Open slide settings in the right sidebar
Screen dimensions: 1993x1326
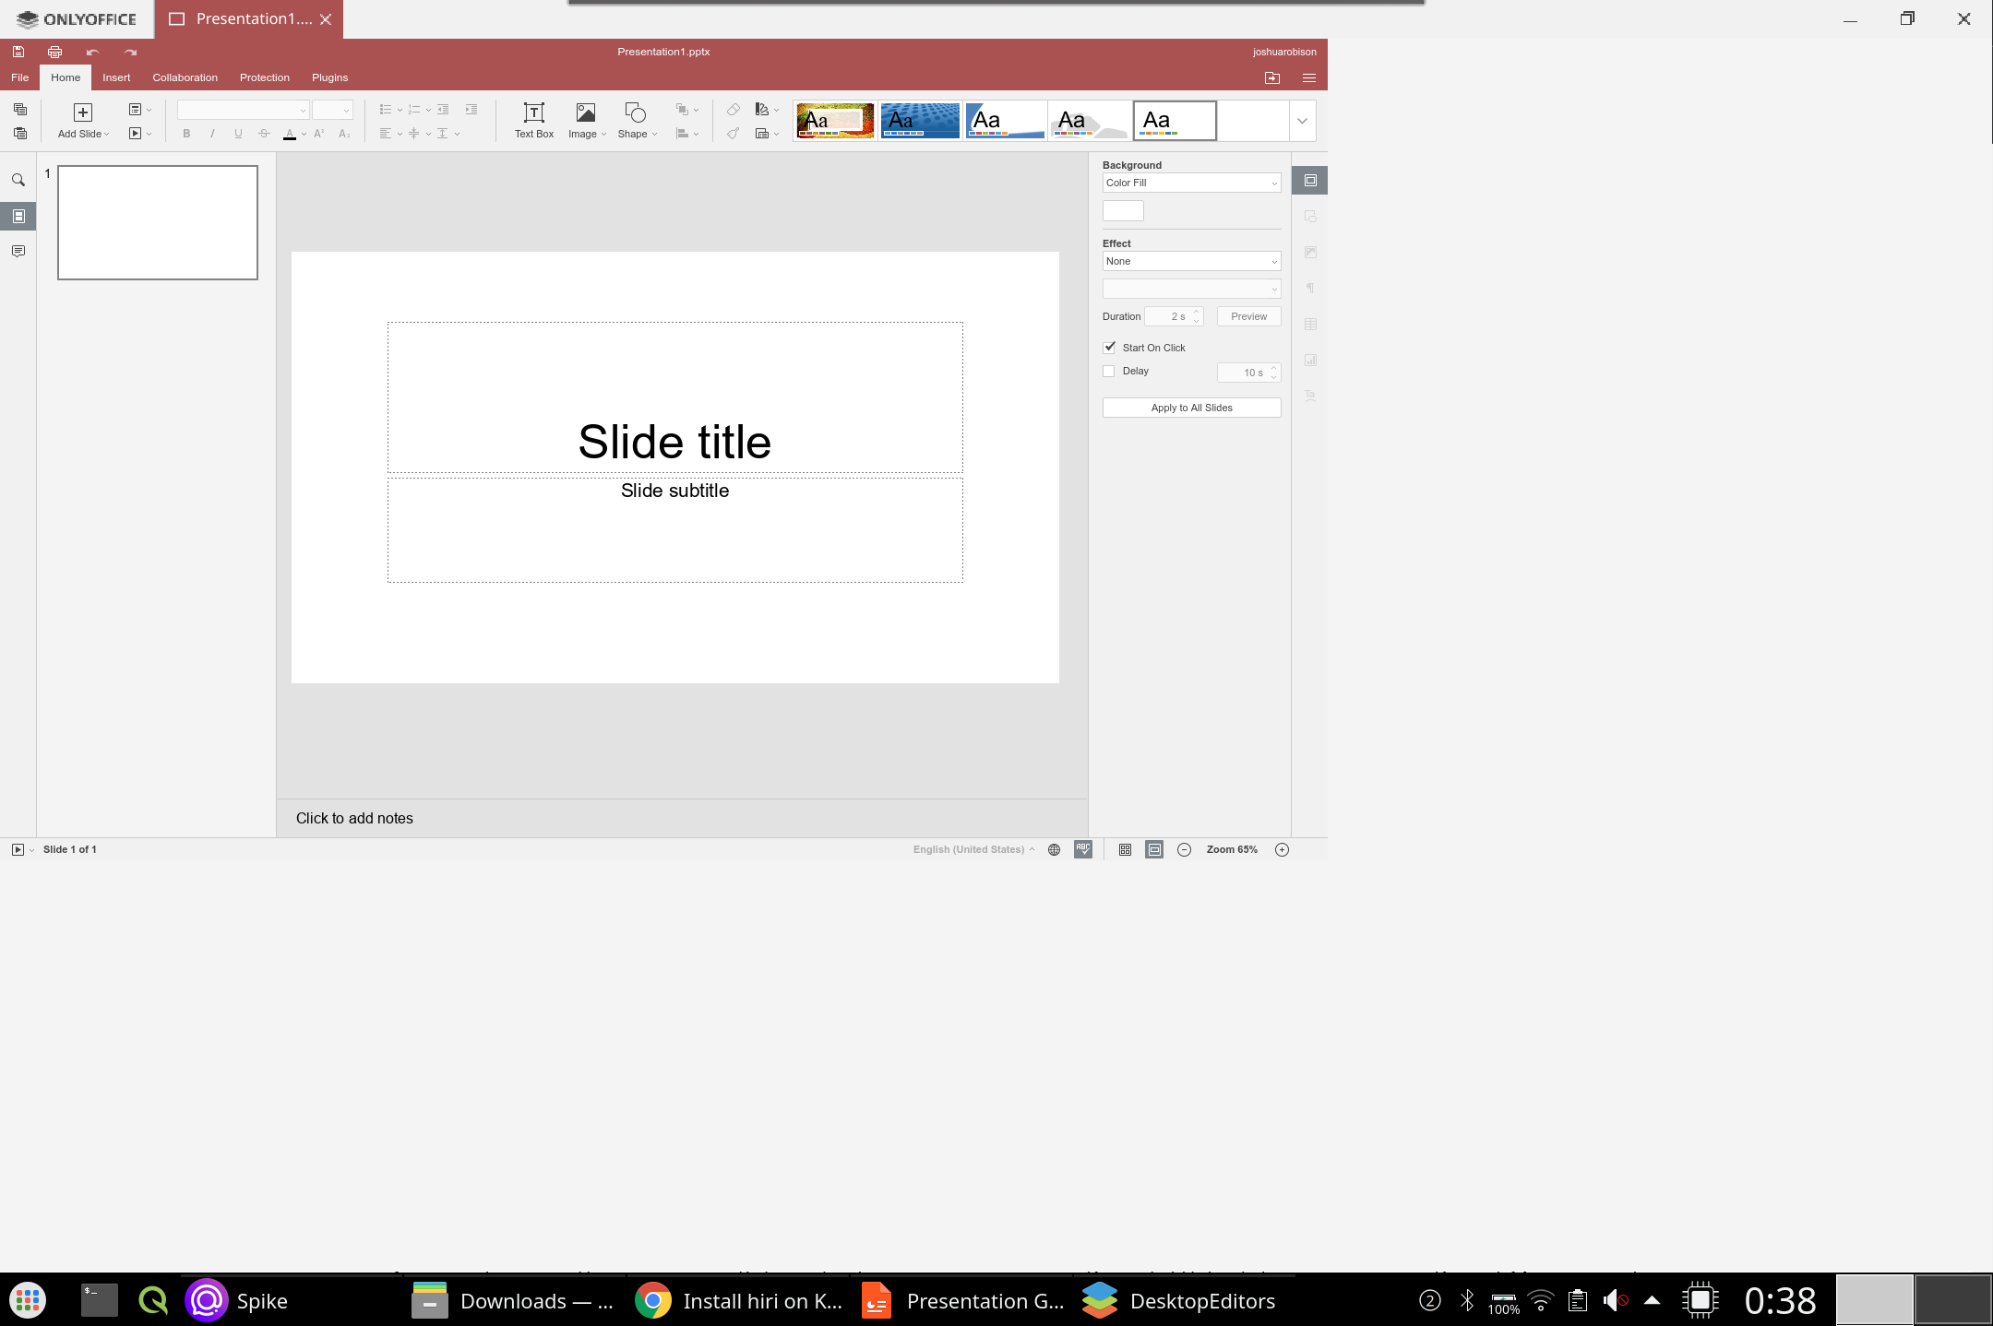[x=1310, y=181]
